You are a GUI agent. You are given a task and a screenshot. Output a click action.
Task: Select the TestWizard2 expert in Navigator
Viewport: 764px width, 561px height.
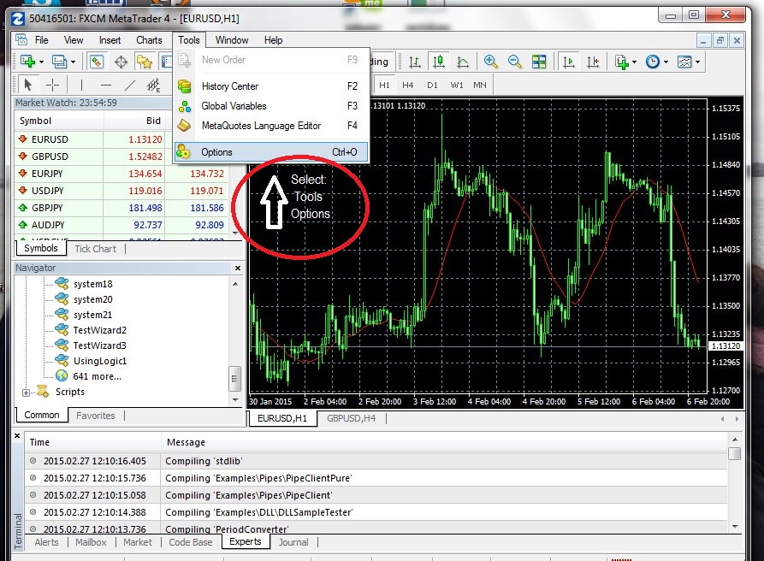(x=100, y=330)
